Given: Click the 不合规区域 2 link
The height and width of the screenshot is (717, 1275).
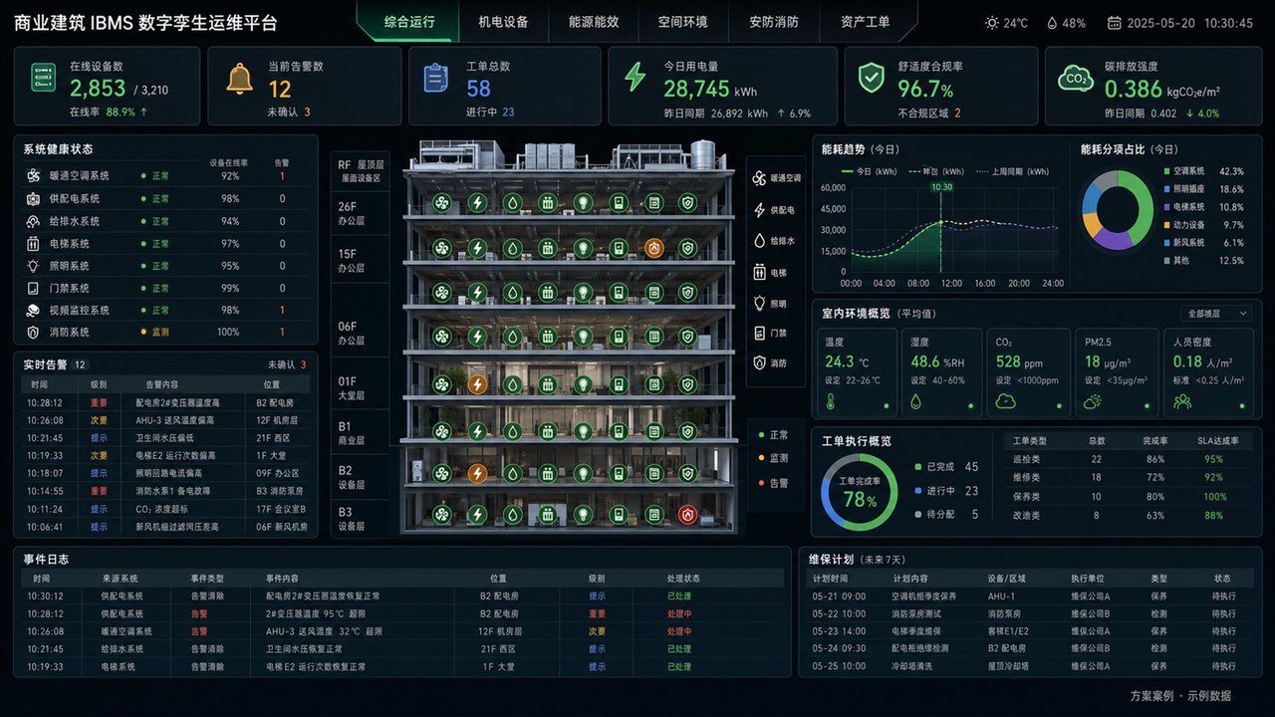Looking at the screenshot, I should click(929, 113).
